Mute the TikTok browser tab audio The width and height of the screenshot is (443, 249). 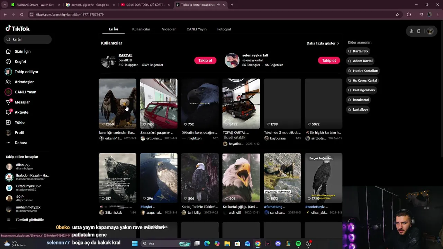(218, 5)
